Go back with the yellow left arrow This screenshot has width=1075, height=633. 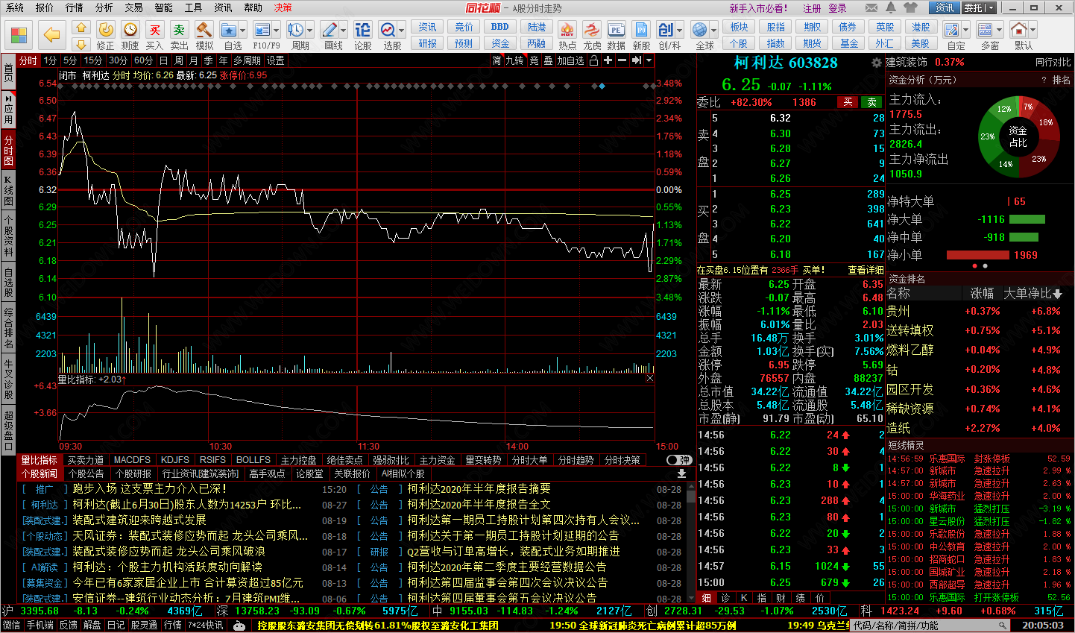click(51, 35)
